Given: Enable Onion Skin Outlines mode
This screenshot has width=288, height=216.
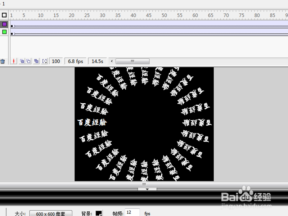Looking at the screenshot, I should point(28,61).
